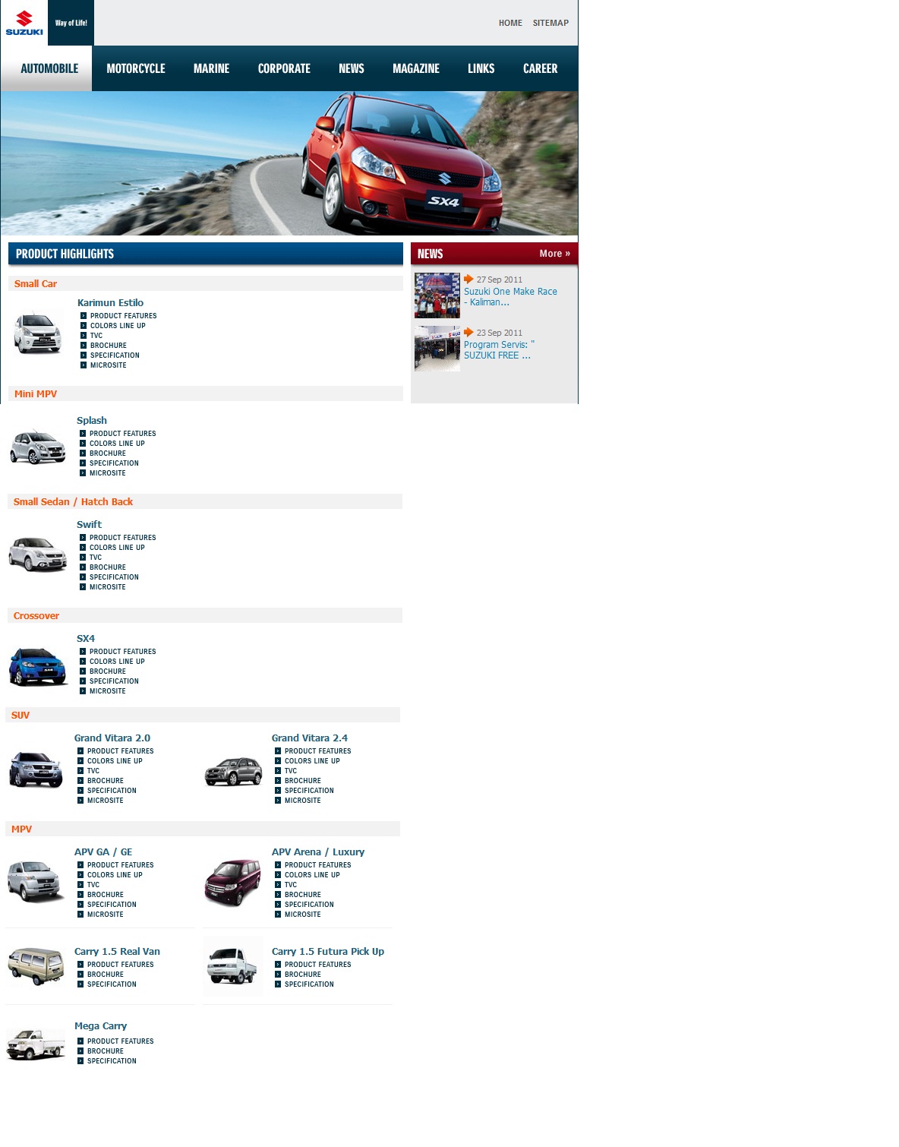Open the Grand Vitara 2.4 Product Features
This screenshot has width=899, height=1147.
317,750
